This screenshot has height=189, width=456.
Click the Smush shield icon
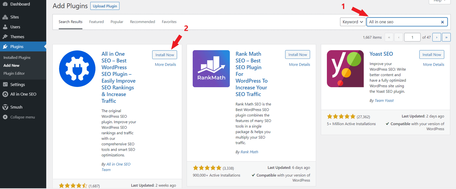(x=5, y=107)
